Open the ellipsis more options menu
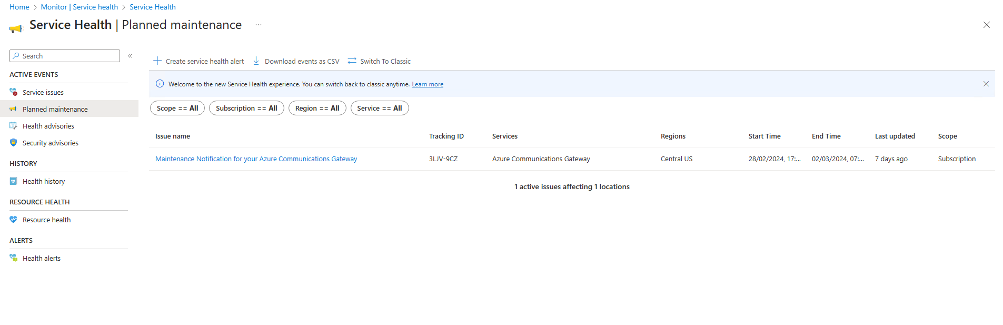 point(259,25)
